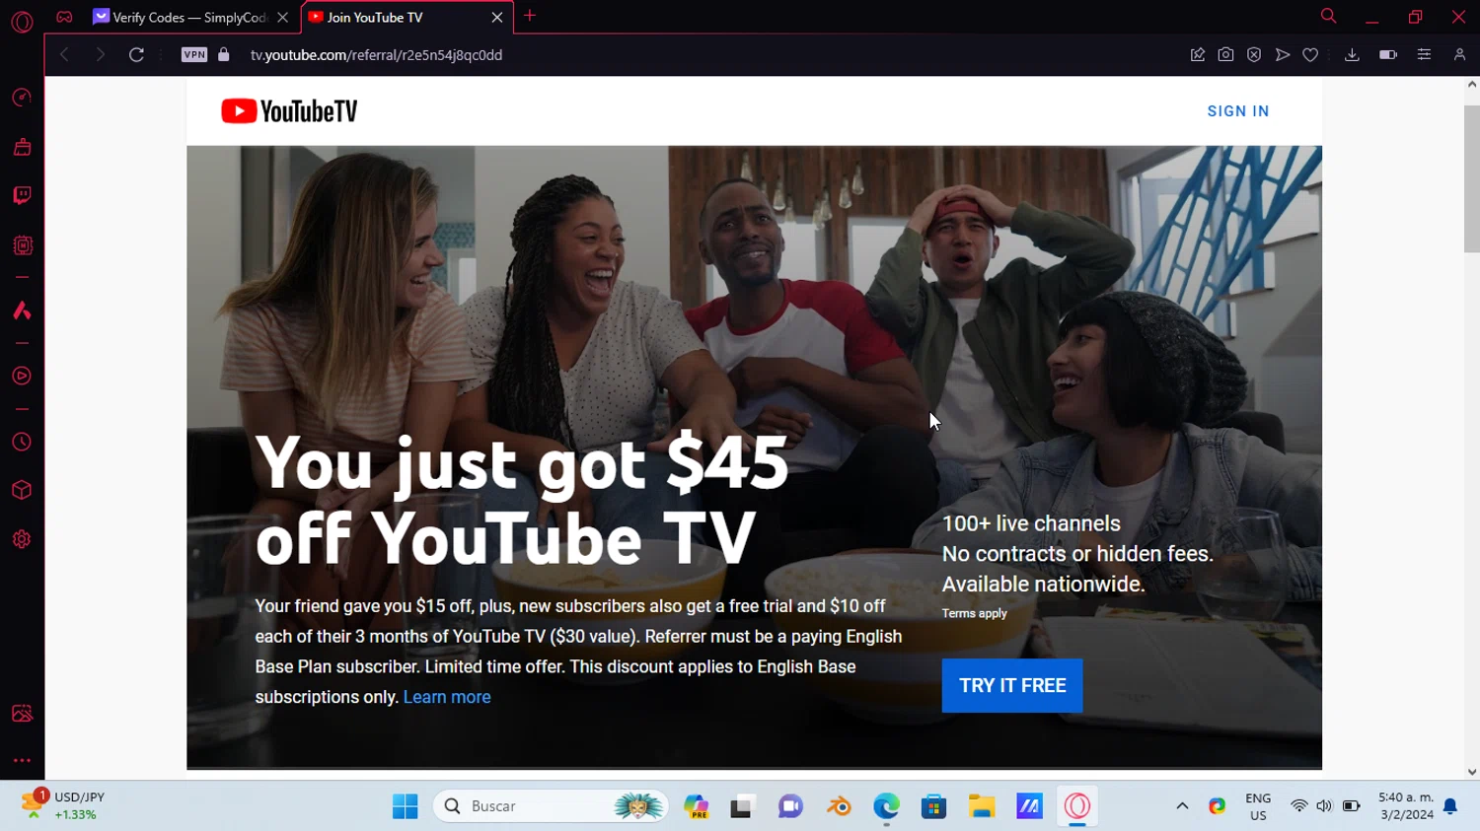The width and height of the screenshot is (1480, 831).
Task: Open the USD/JPY widget in taskbar
Action: click(63, 806)
